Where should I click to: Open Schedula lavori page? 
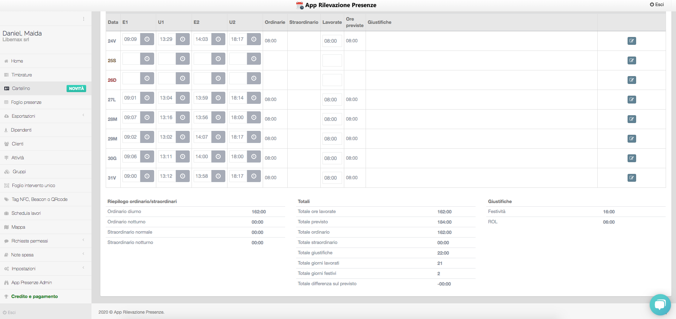[x=46, y=213]
